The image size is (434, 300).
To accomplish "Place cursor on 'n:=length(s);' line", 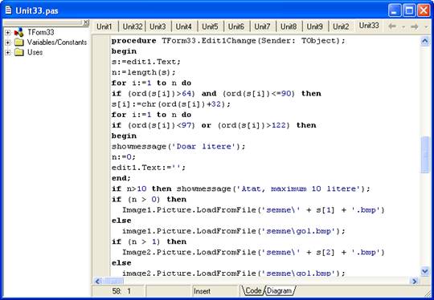I will (x=143, y=72).
